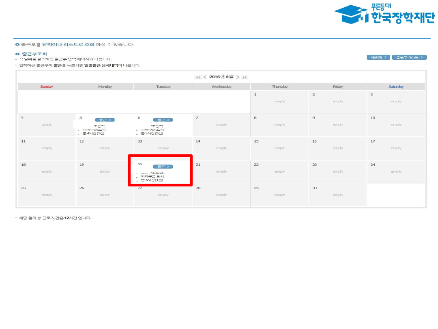Click the previous month single arrow
The height and width of the screenshot is (329, 438).
coord(205,77)
